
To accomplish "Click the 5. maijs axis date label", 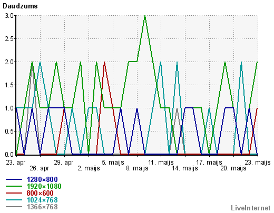I will point(113,163).
